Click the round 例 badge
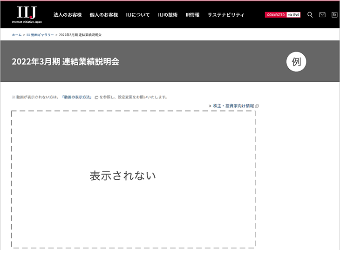This screenshot has height=260, width=340. click(296, 62)
